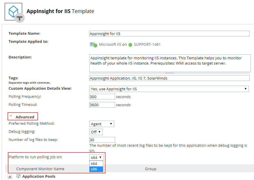Screen dimensions: 254x180
Task: Expand the Application Pools row
Action: pos(10,177)
